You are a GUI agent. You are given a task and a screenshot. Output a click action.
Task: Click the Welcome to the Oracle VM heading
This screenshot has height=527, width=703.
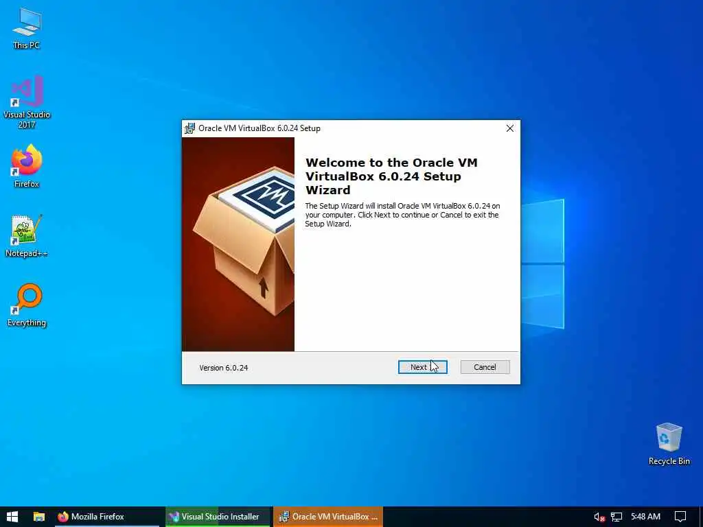391,176
